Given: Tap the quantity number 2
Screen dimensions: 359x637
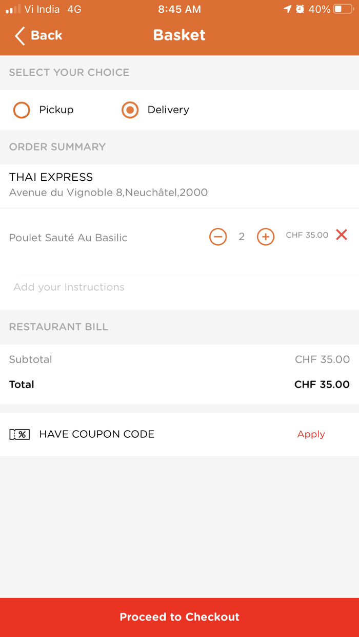Looking at the screenshot, I should [x=242, y=237].
